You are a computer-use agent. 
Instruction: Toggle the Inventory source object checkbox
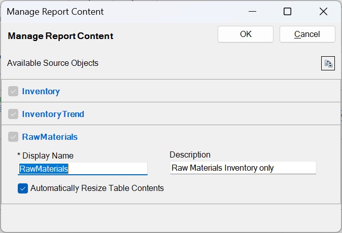(13, 92)
